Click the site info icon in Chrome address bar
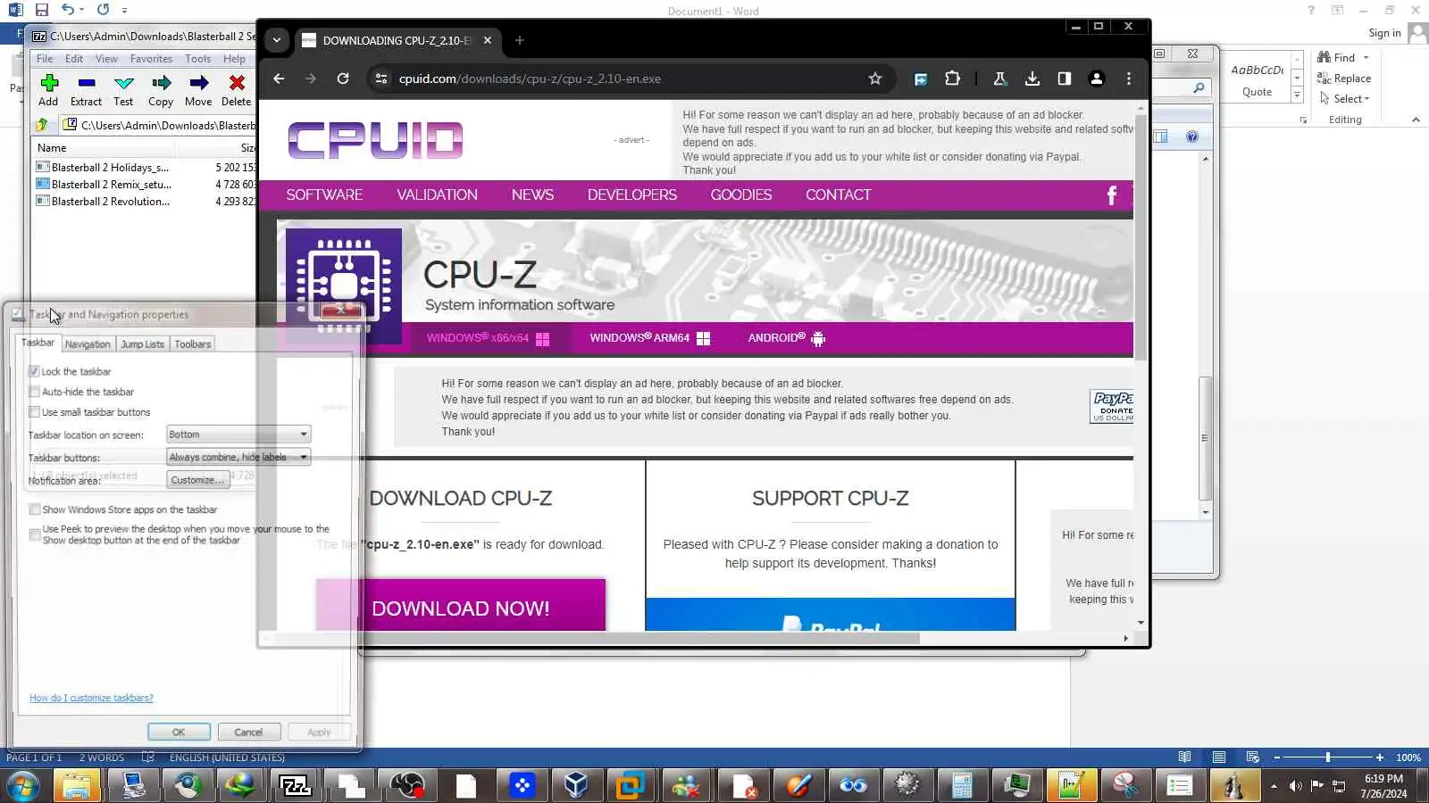The height and width of the screenshot is (803, 1429). [381, 79]
